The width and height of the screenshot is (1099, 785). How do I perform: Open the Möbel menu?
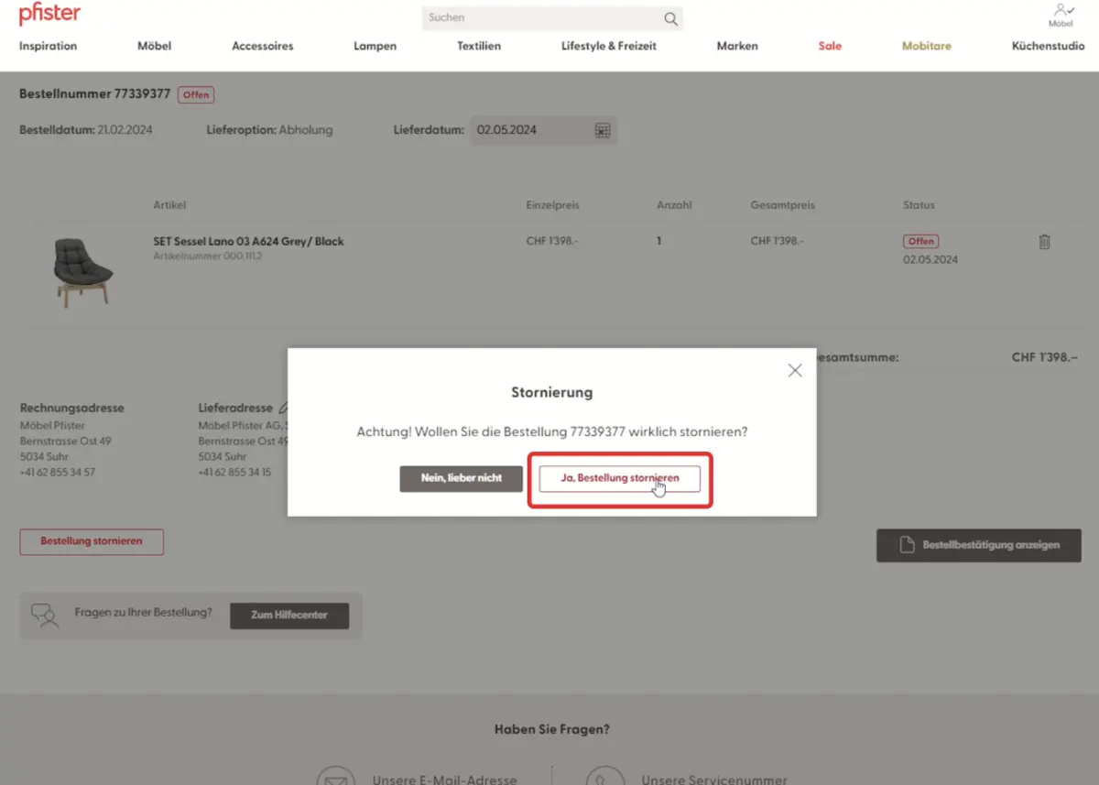(154, 46)
